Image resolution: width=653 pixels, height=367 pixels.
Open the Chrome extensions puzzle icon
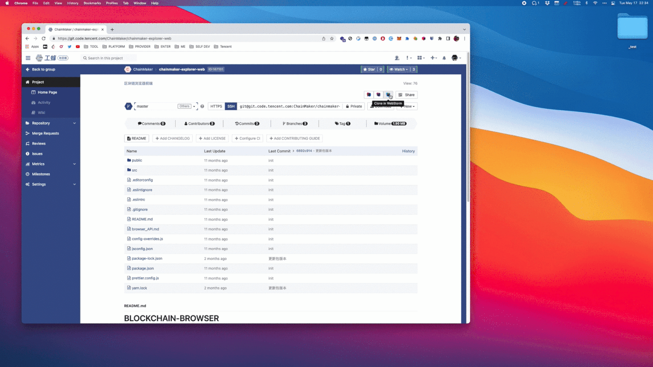click(x=440, y=38)
